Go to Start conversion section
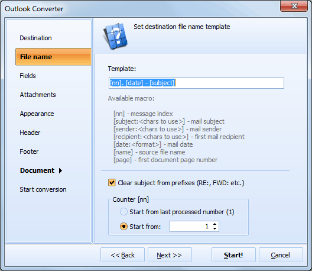Screen dimensions: 312x271 click(43, 189)
